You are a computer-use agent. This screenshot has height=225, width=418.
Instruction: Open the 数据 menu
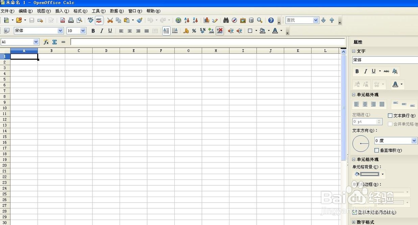click(117, 11)
